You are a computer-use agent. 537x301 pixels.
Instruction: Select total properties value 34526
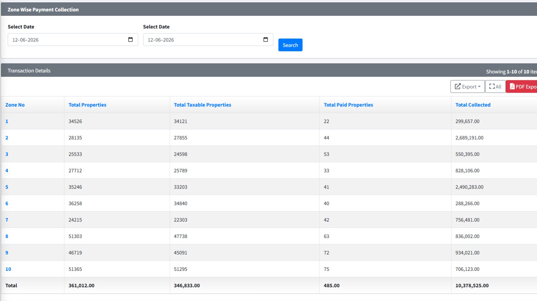[x=75, y=121]
